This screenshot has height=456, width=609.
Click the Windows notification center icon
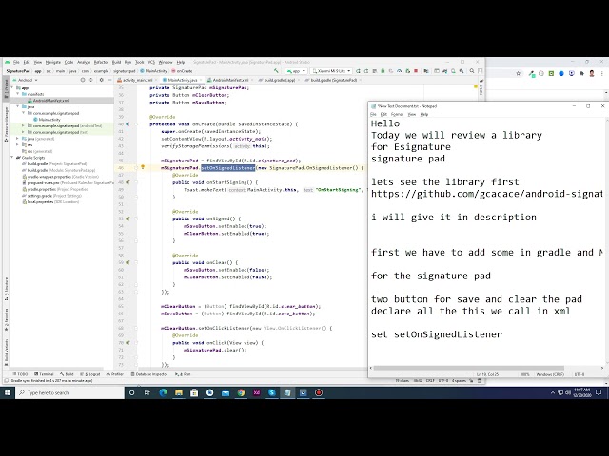point(599,392)
